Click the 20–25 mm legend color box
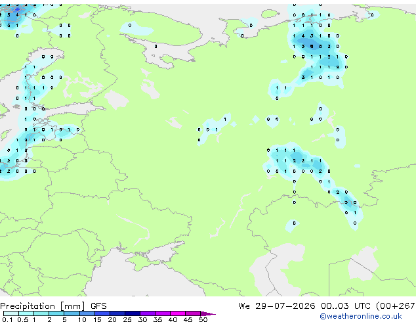The height and width of the screenshot is (322, 416). pos(117,313)
